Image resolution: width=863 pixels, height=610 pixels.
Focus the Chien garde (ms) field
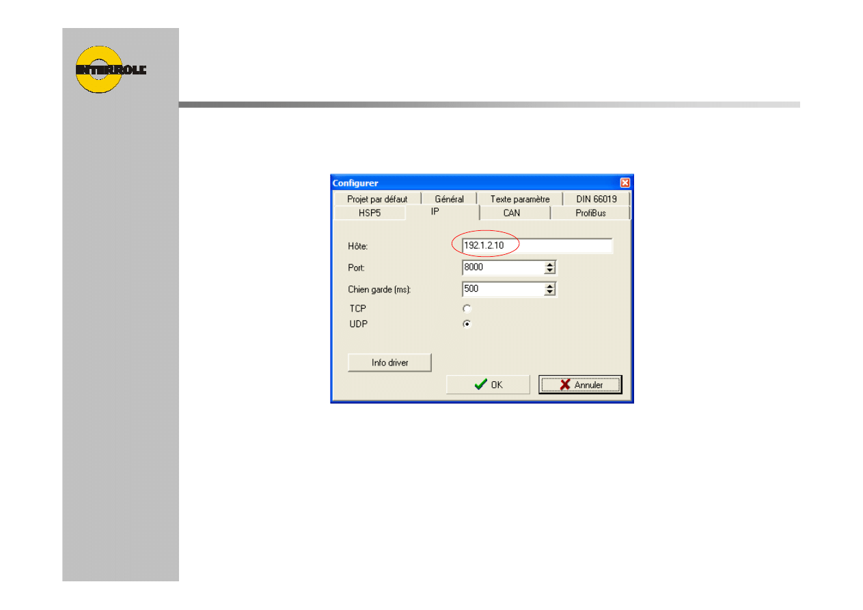click(502, 289)
